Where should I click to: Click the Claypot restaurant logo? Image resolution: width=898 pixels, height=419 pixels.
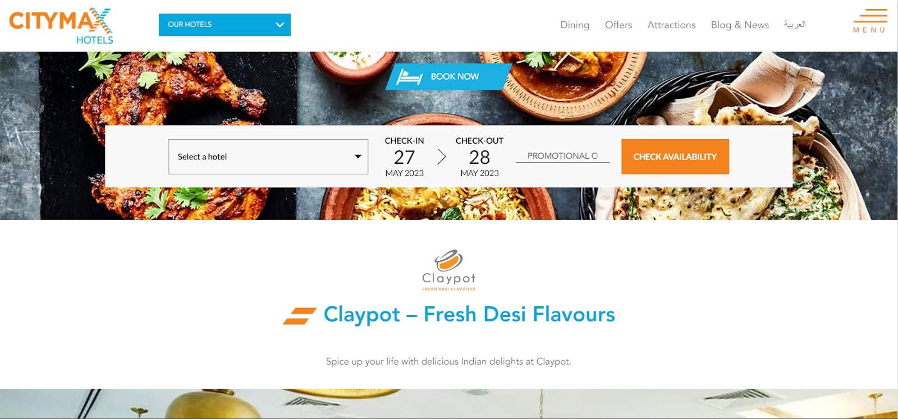(448, 270)
